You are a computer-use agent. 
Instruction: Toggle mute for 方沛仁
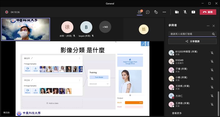coord(212,96)
